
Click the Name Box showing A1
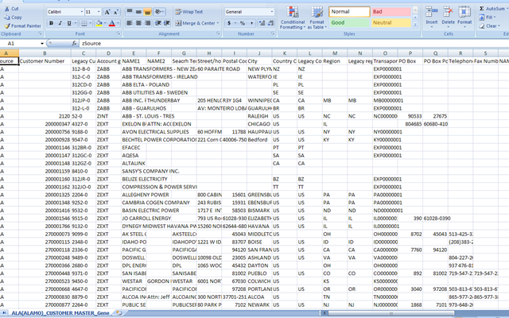click(x=22, y=44)
